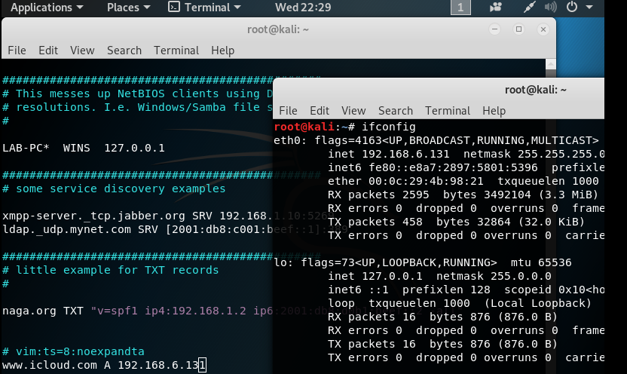
Task: Open the Applications menu in top bar
Action: [x=47, y=8]
